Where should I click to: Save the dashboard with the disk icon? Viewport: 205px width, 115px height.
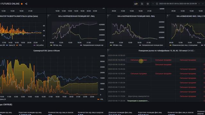142,4
